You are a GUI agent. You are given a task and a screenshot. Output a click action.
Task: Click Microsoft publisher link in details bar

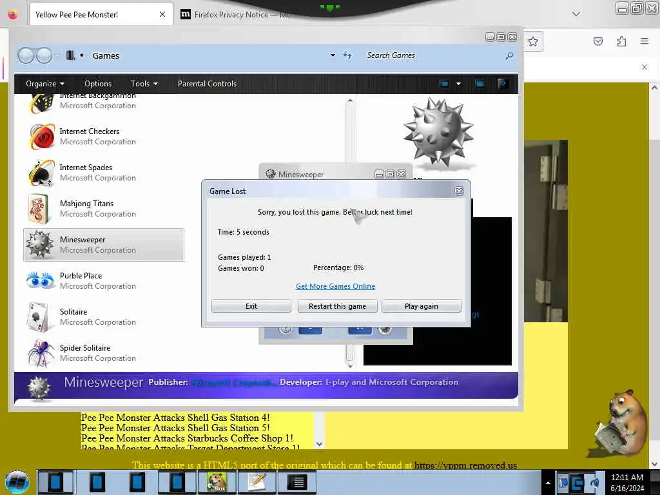pyautogui.click(x=233, y=382)
